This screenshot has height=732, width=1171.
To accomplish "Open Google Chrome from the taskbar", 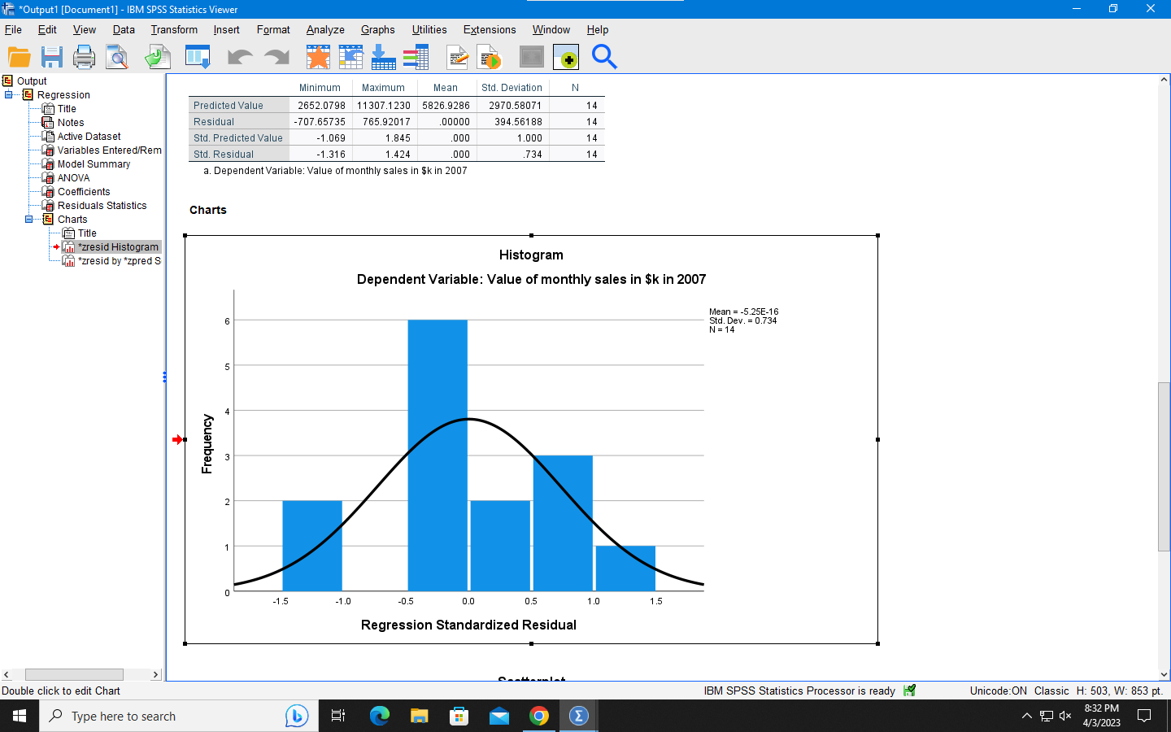I will click(x=538, y=716).
